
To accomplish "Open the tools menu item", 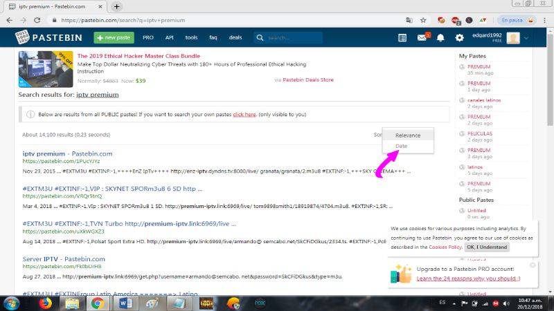I will 191,37.
